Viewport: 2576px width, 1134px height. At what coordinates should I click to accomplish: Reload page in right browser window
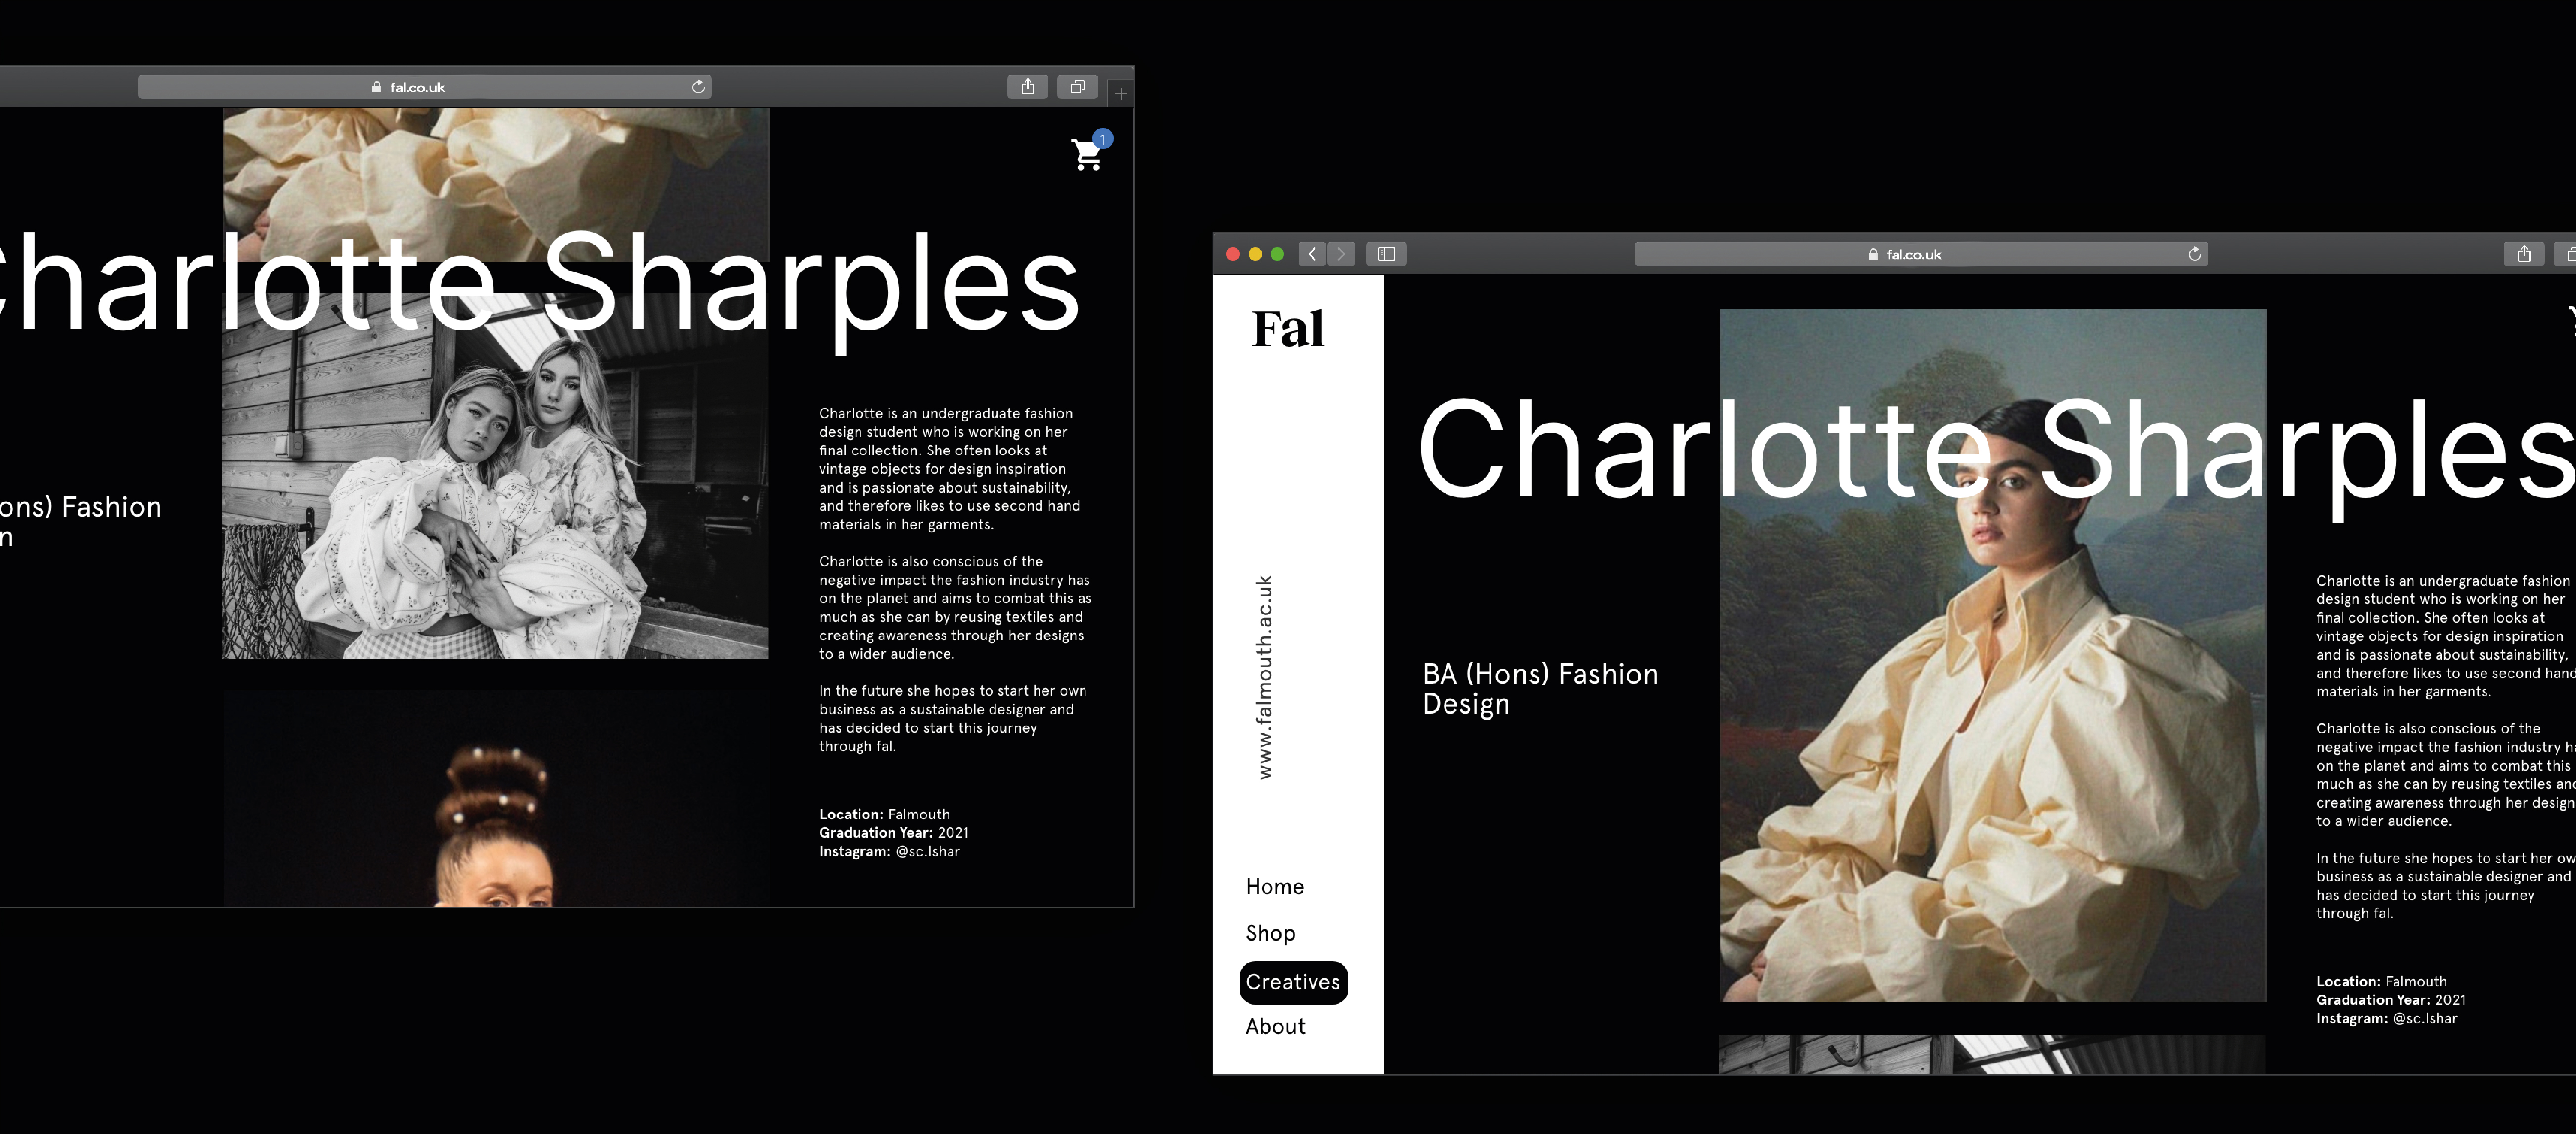click(2194, 254)
